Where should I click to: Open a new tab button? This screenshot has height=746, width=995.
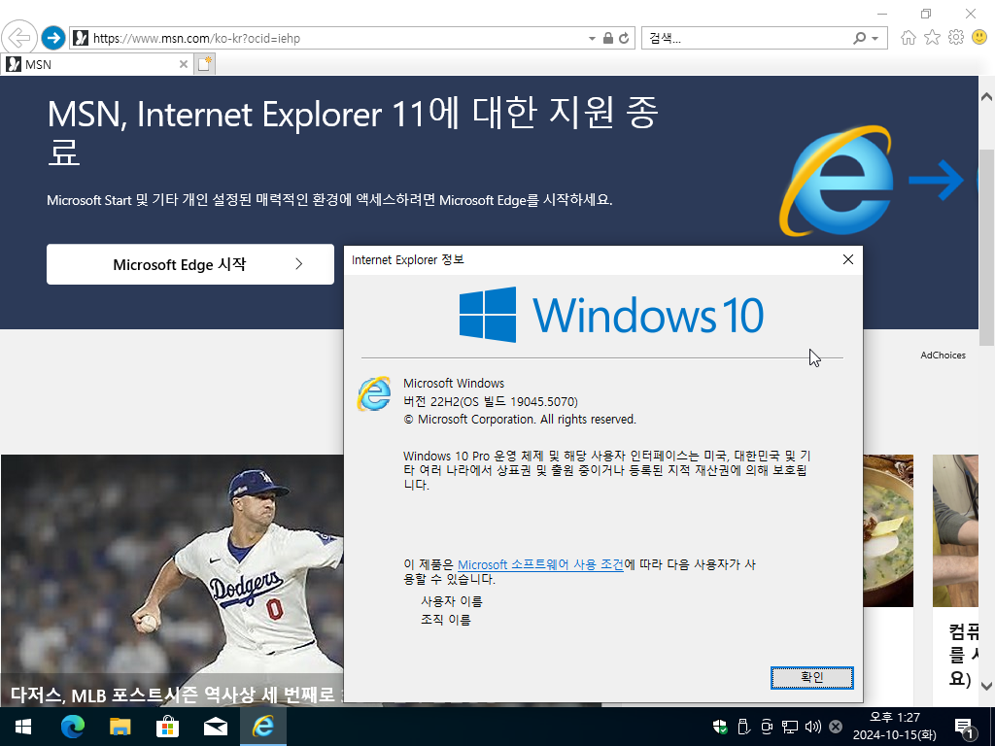[x=204, y=64]
